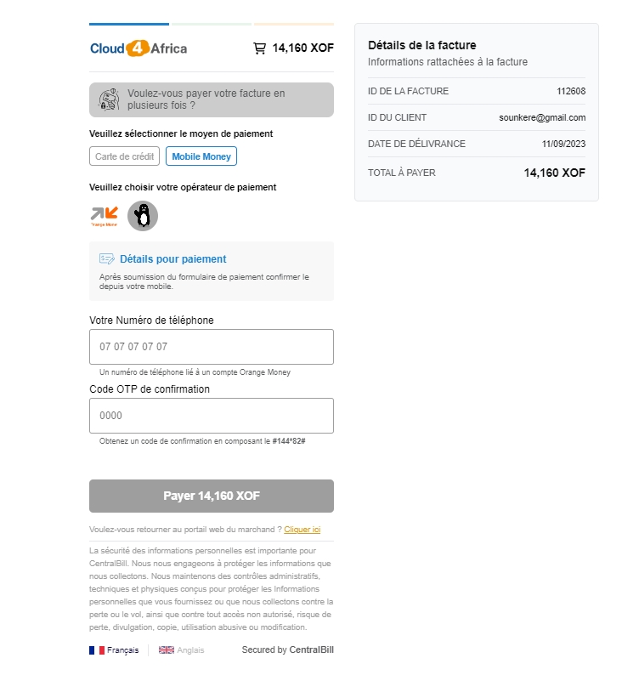Focus the Code OTP de confirmation field
639x675 pixels.
coord(212,416)
